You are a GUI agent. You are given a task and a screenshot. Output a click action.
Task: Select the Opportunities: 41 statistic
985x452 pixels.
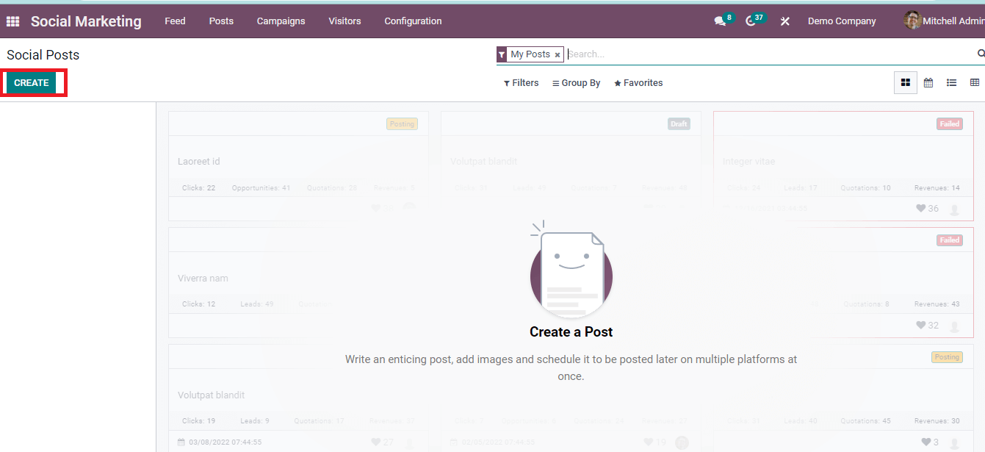[261, 188]
